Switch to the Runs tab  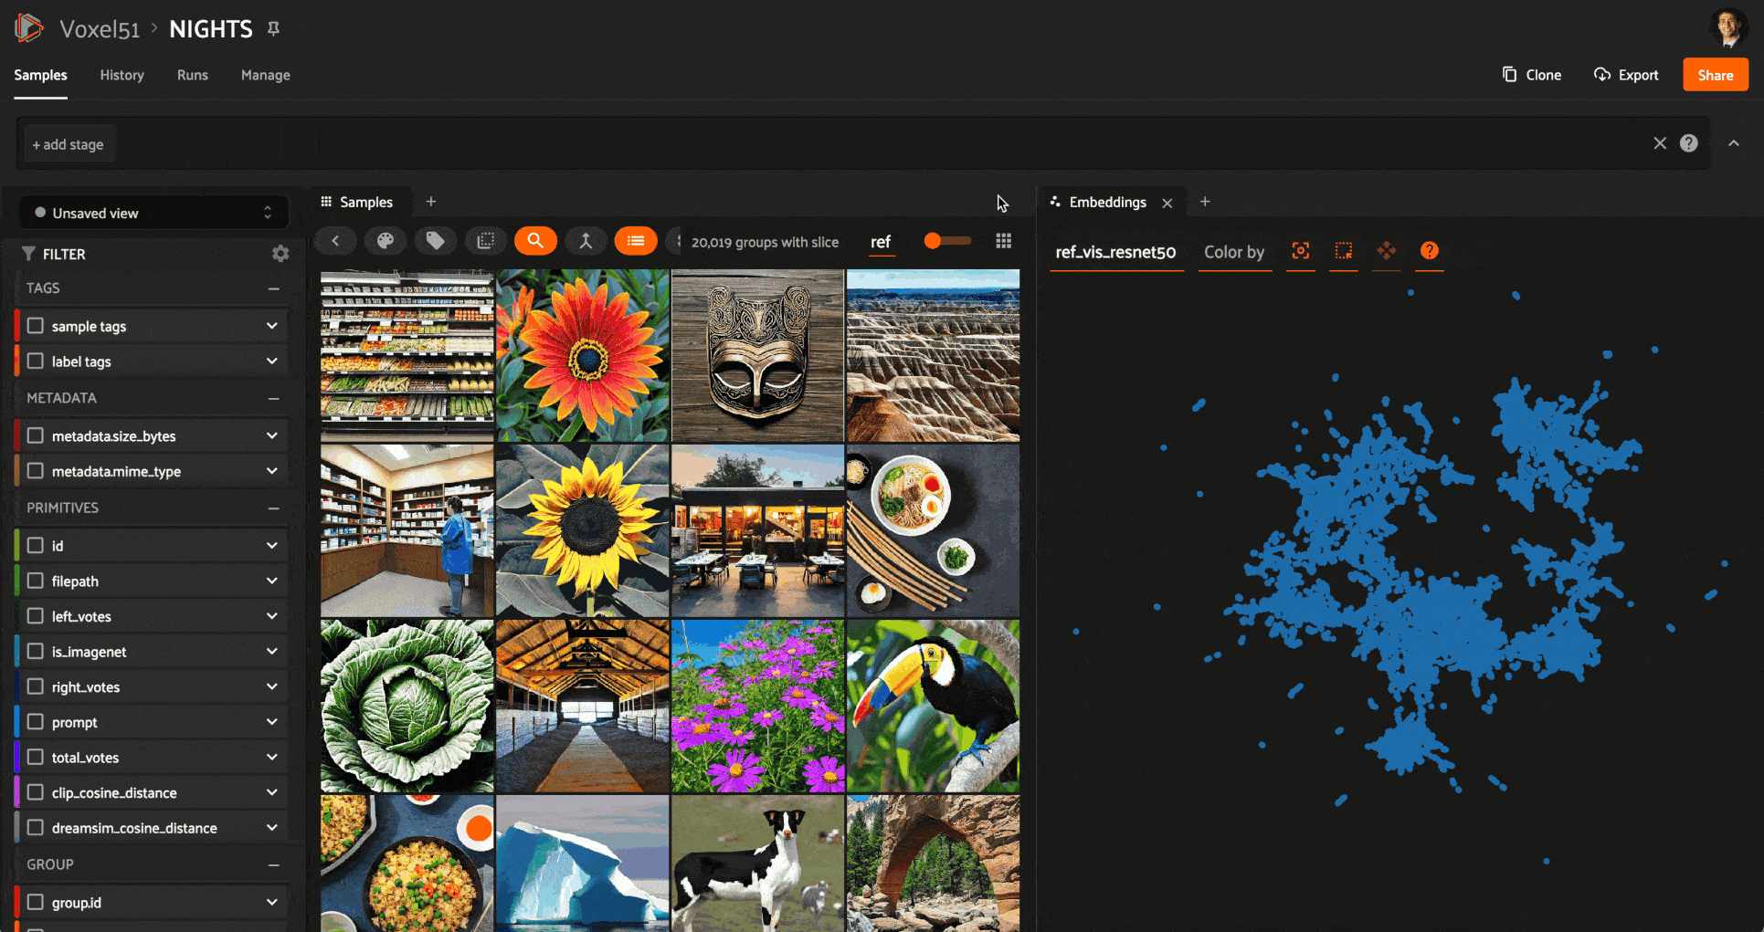193,75
